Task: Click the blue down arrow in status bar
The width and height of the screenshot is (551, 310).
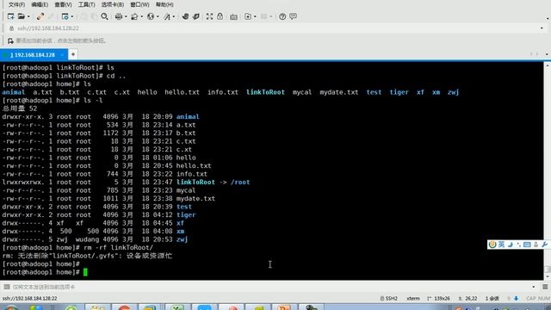Action: pos(517,299)
